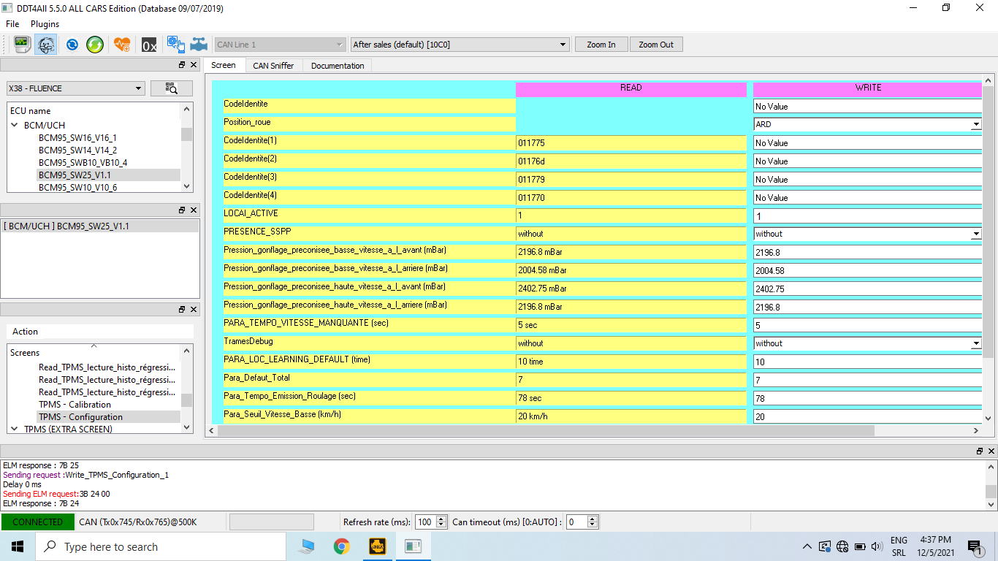This screenshot has width=998, height=561.
Task: Close the Action screens panel
Action: pyautogui.click(x=194, y=309)
